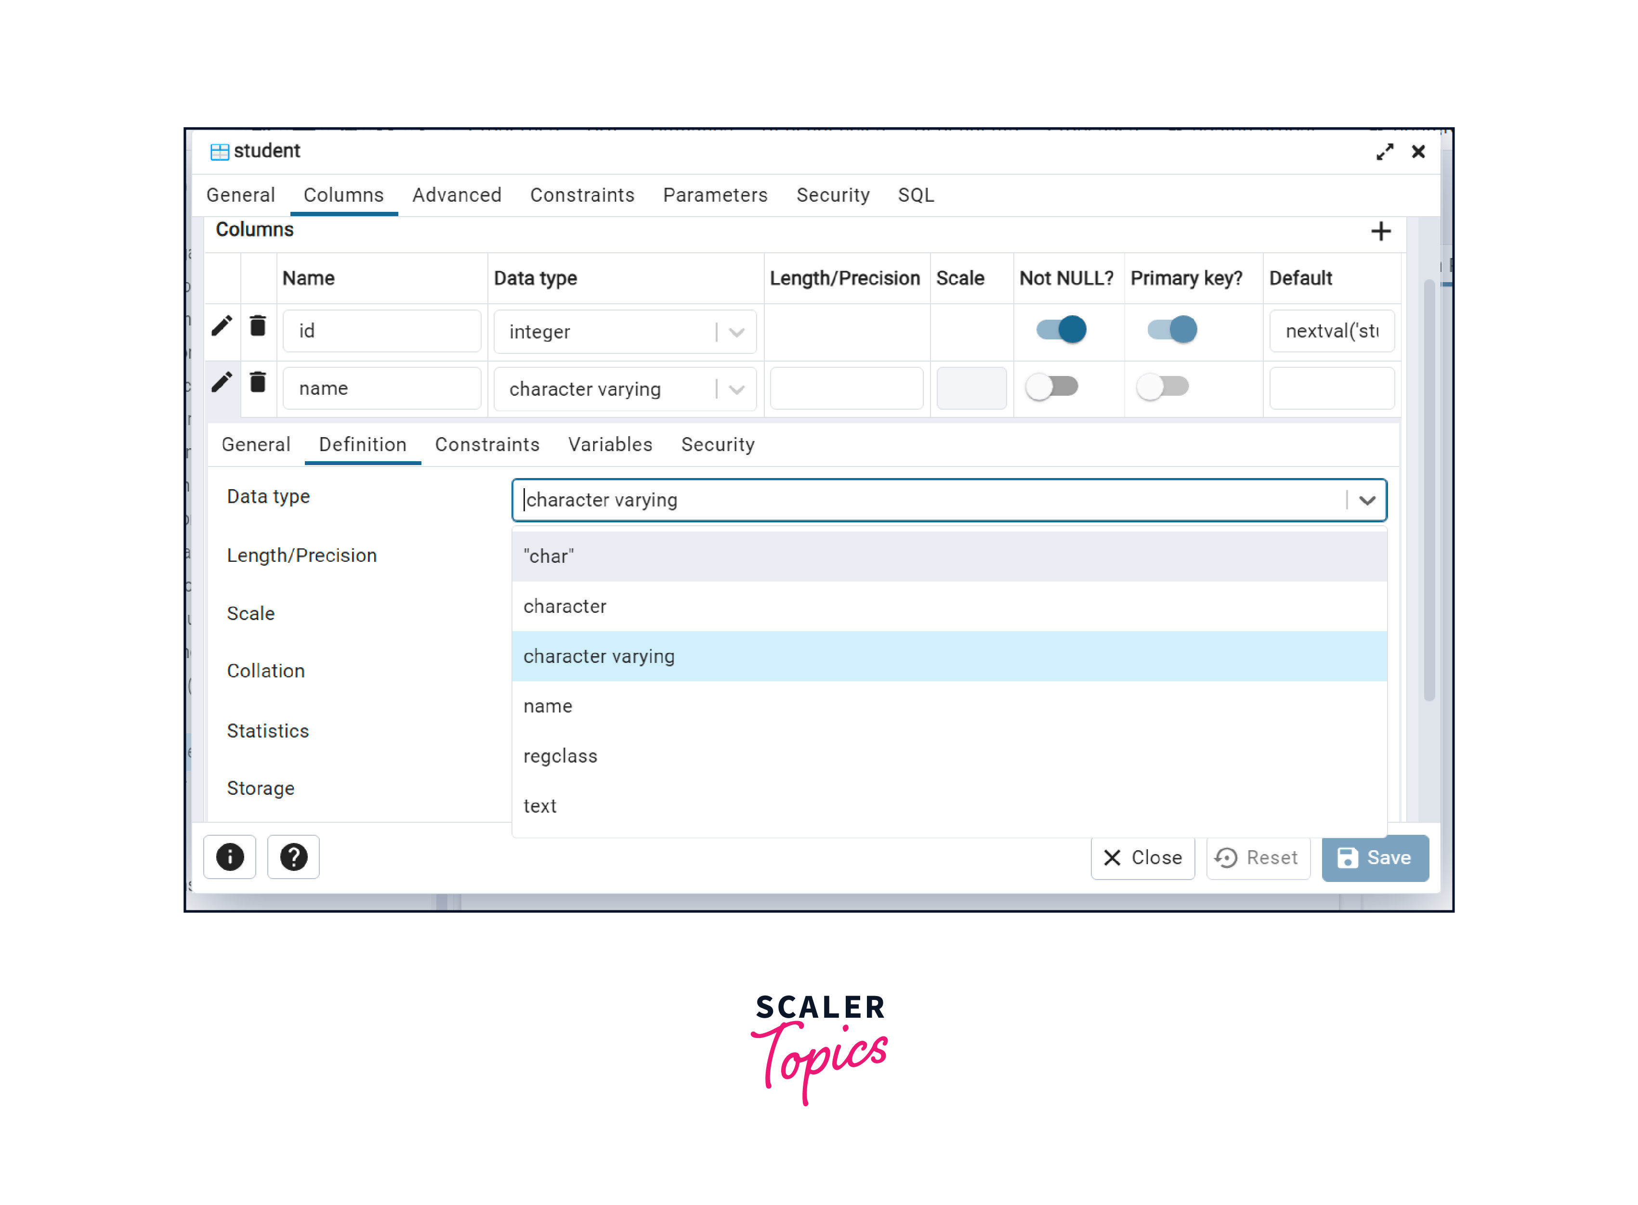Open the integer data type dropdown
The width and height of the screenshot is (1638, 1205).
tap(737, 333)
